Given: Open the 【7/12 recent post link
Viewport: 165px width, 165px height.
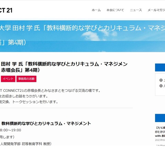Looking at the screenshot, I should [x=160, y=132].
